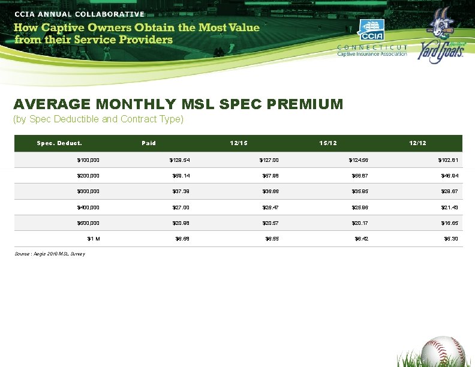475x367 pixels.
Task: Click the 15/12 premium in the $200,000 row
Action: tap(360, 176)
